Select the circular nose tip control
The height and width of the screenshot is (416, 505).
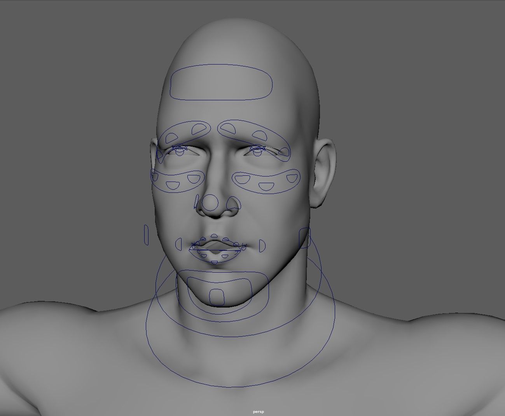(x=211, y=203)
